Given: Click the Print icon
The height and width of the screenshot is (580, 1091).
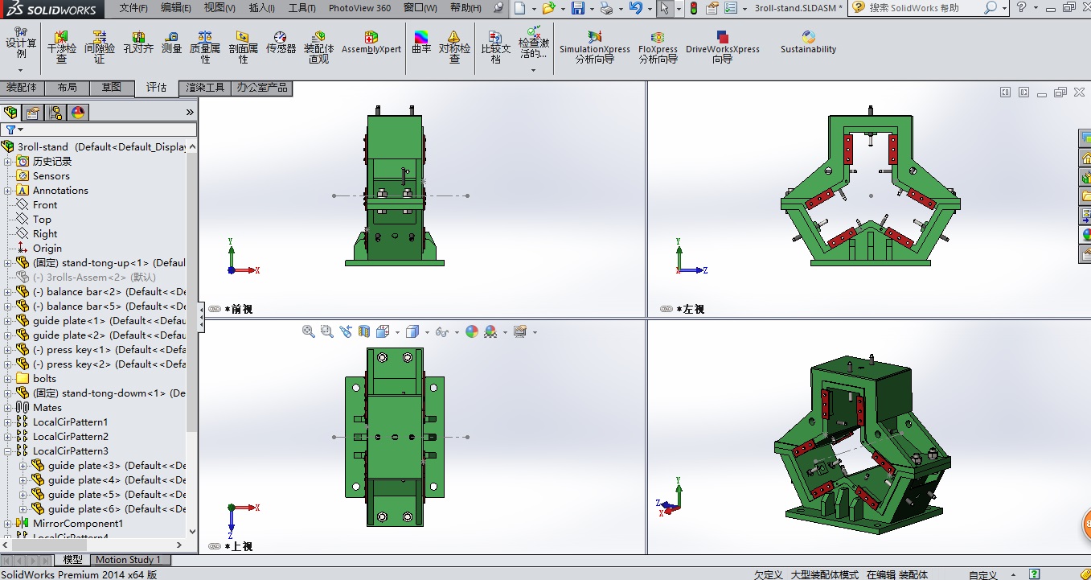Looking at the screenshot, I should pyautogui.click(x=606, y=8).
